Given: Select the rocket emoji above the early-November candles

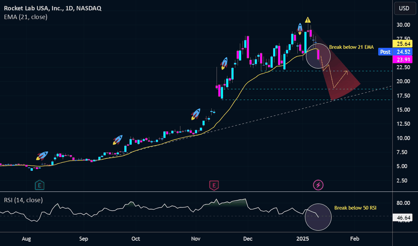Looking at the screenshot, I should click(x=196, y=114).
